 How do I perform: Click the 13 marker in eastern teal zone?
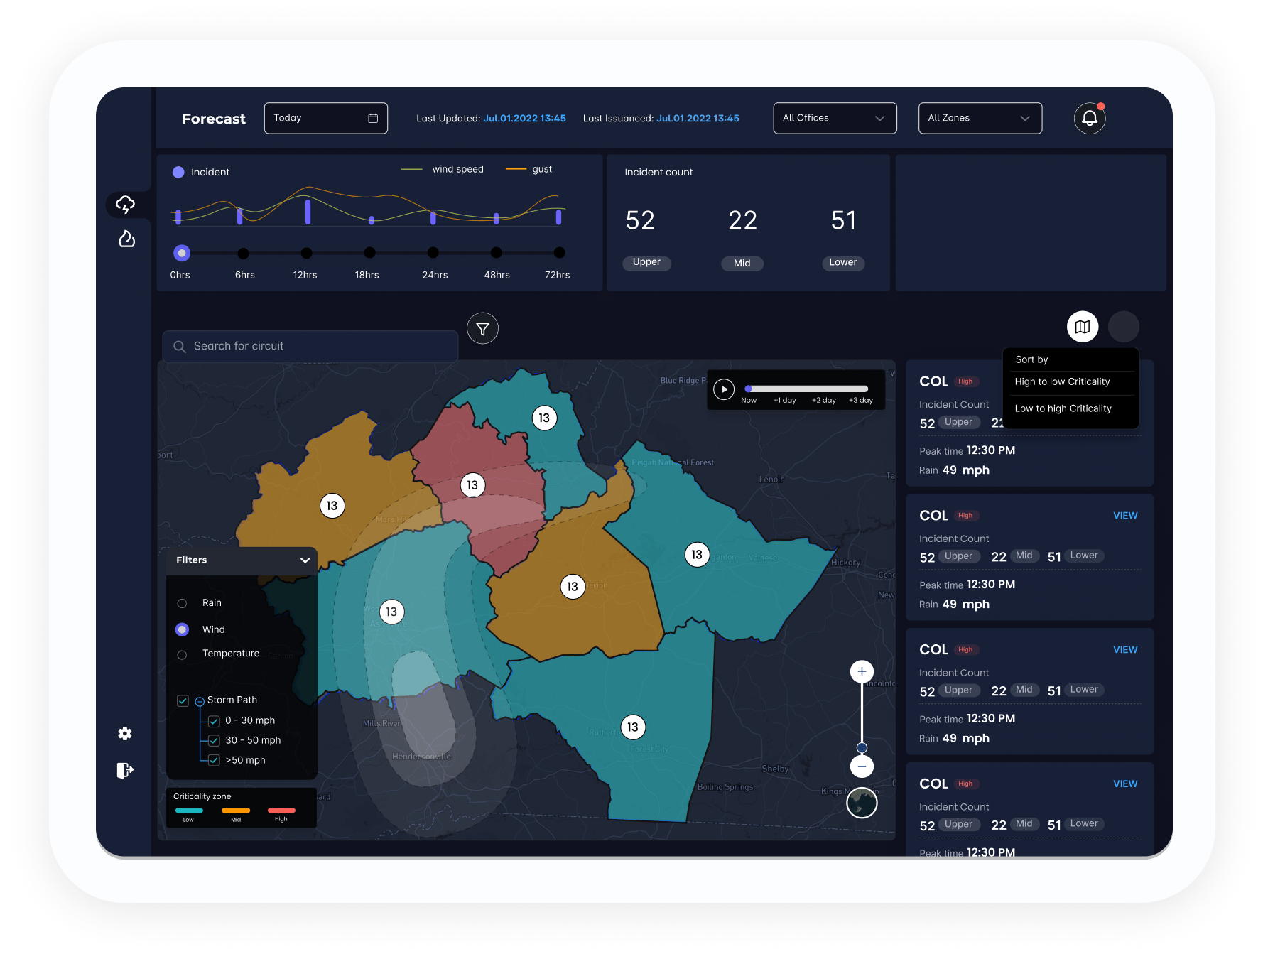pyautogui.click(x=697, y=554)
